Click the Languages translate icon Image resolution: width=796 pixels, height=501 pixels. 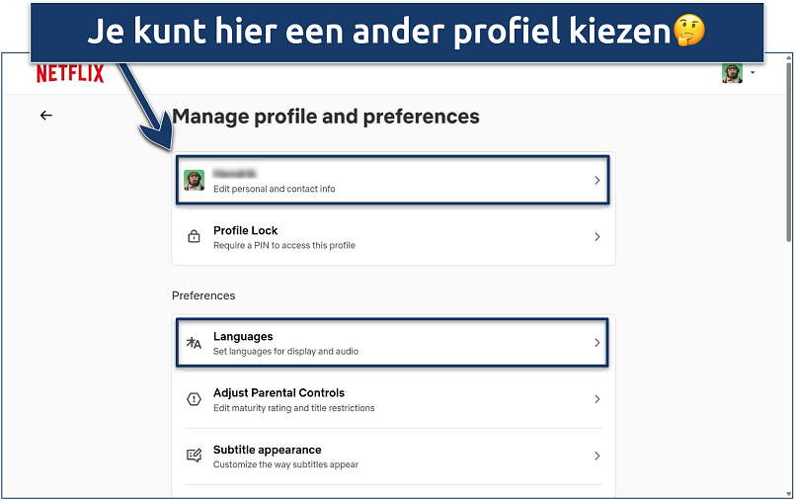tap(194, 343)
